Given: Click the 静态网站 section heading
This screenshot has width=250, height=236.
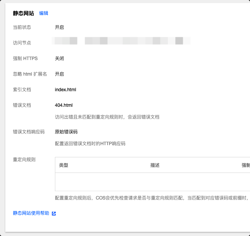Looking at the screenshot, I should pyautogui.click(x=23, y=13).
